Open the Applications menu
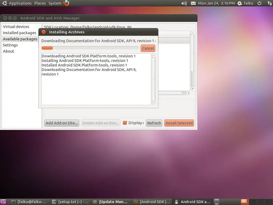273x205 pixels. click(x=20, y=3)
